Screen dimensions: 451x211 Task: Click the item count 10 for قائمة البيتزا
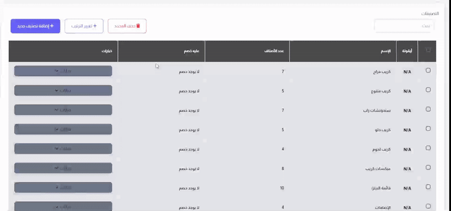[282, 188]
